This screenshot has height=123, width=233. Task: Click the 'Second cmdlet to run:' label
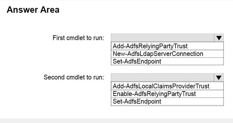pos(74,77)
